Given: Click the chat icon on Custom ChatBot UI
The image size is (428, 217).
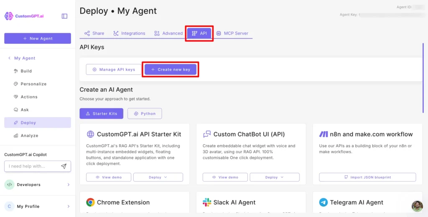Looking at the screenshot, I should coord(207,134).
